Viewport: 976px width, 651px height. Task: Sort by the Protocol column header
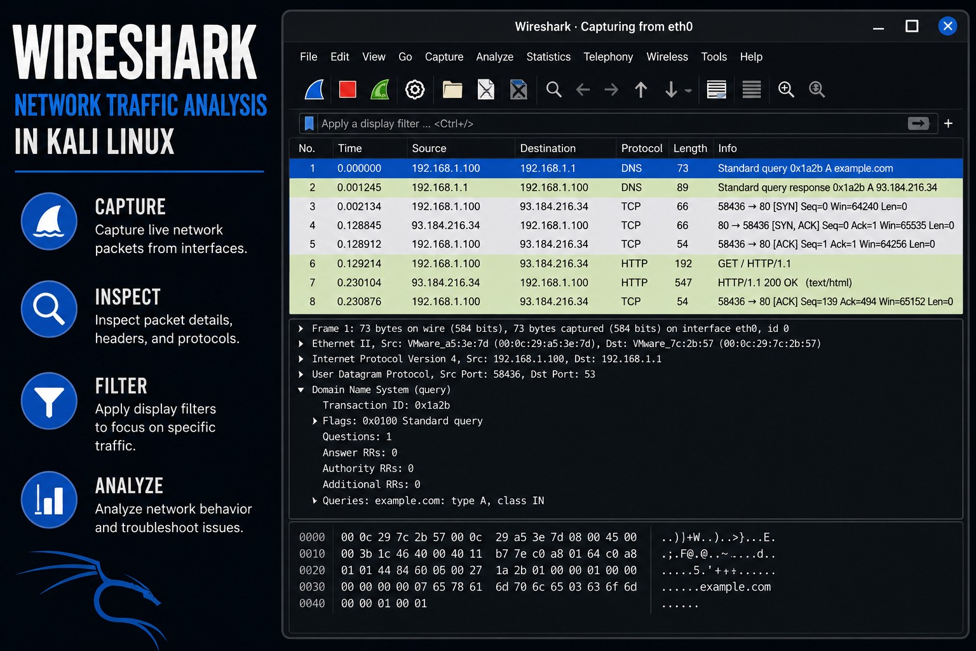point(642,148)
